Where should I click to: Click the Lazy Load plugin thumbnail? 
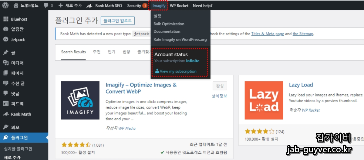pyautogui.click(x=264, y=100)
